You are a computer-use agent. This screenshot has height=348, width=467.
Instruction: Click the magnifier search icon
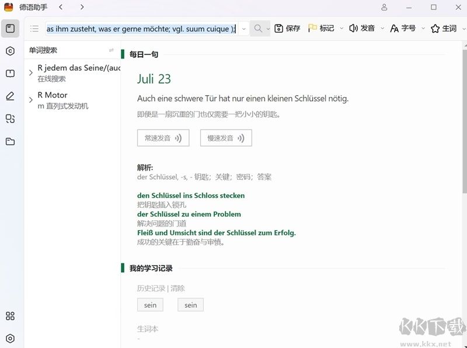(257, 29)
